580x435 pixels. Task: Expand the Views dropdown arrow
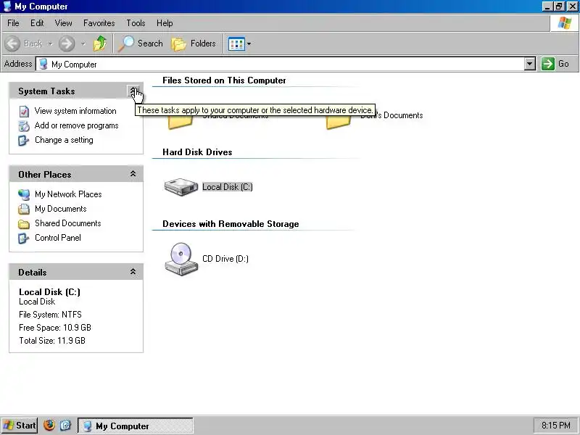coord(249,43)
